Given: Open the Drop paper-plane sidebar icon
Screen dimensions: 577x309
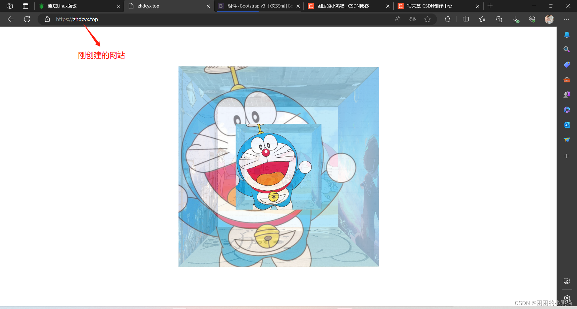Looking at the screenshot, I should 567,140.
